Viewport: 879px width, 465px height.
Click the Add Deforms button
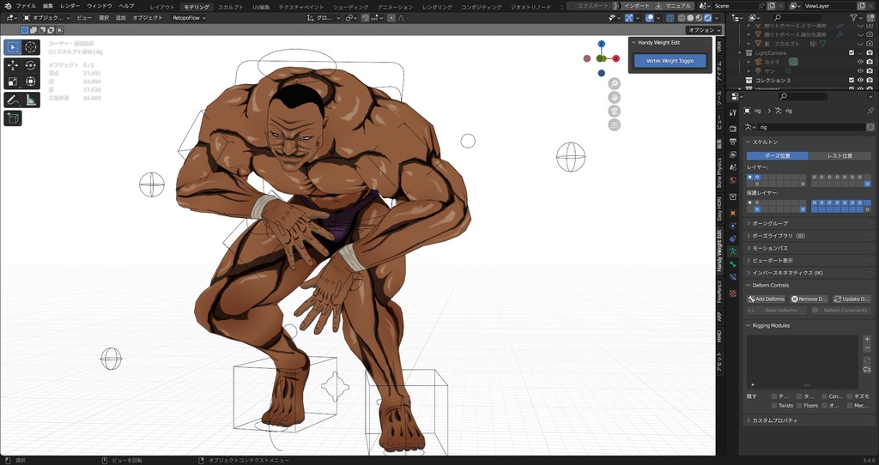tap(767, 299)
